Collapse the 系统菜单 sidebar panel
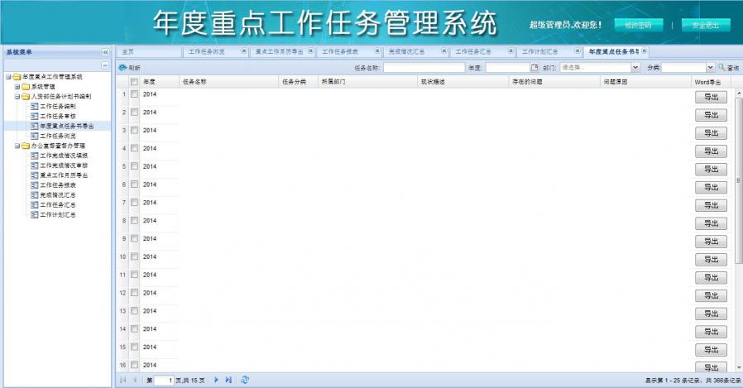743x388 pixels. [x=105, y=51]
